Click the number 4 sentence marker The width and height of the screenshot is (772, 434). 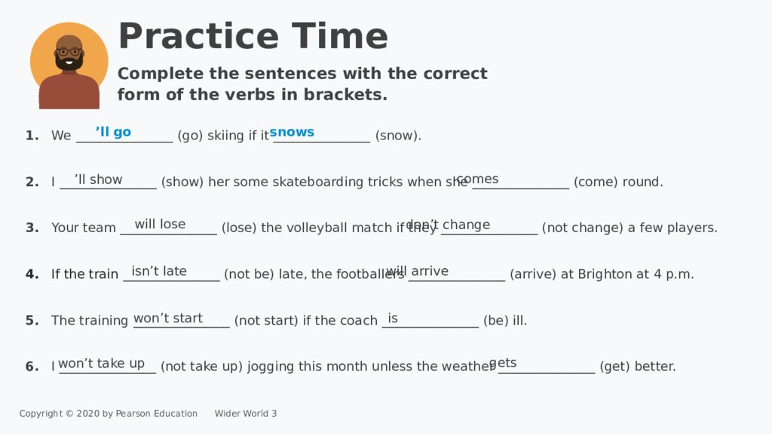[32, 274]
